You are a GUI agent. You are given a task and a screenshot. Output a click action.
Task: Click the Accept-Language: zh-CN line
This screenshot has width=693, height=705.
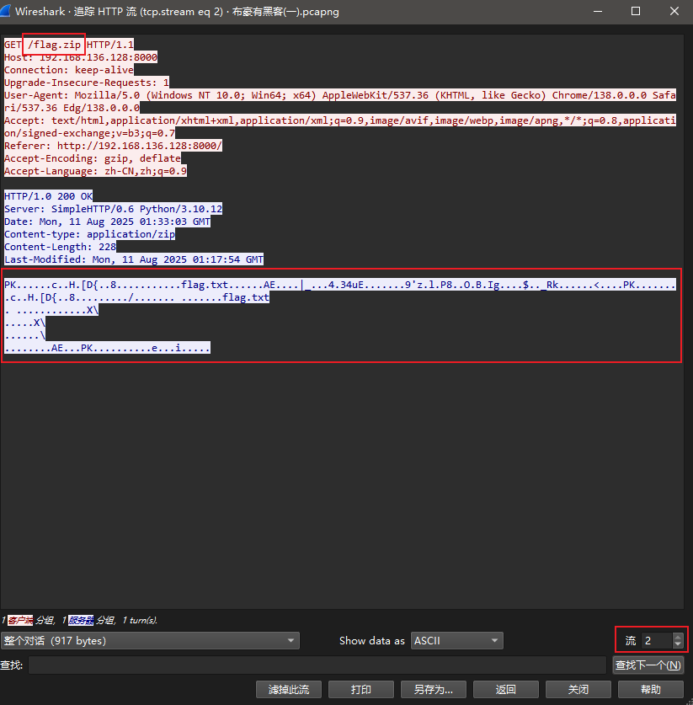coord(95,171)
